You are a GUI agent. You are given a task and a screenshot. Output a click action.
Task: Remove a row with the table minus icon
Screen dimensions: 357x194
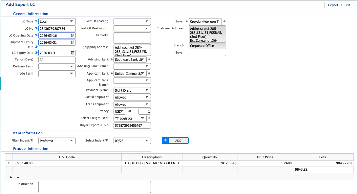coord(18,177)
